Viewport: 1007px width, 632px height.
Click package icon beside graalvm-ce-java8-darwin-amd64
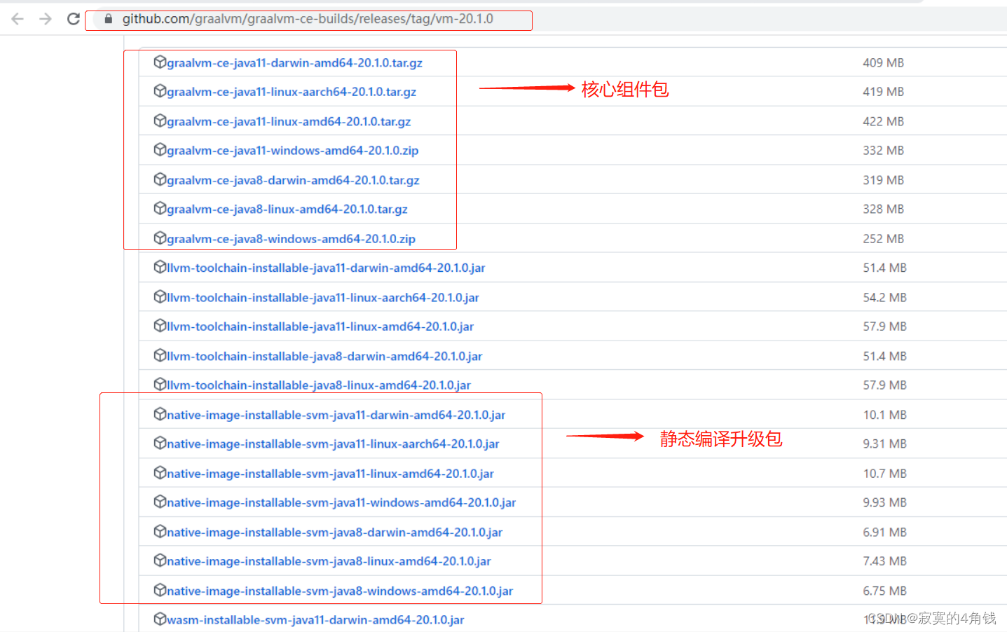[x=160, y=179]
